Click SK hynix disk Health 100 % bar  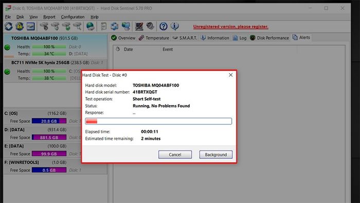pyautogui.click(x=49, y=71)
